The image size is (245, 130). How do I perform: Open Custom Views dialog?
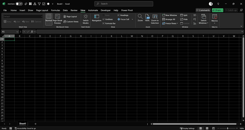pyautogui.click(x=71, y=22)
